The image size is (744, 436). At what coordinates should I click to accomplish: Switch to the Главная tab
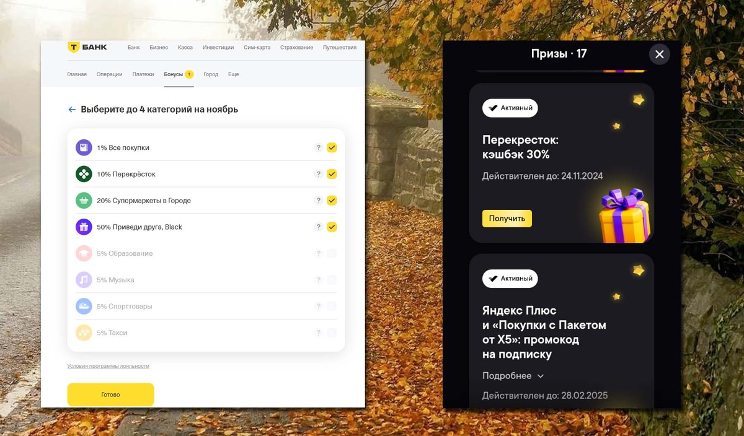tap(77, 74)
